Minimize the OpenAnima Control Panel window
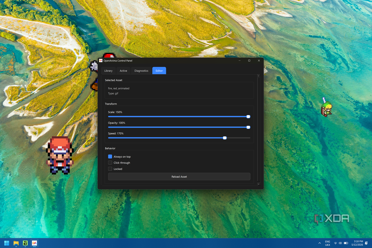 pyautogui.click(x=240, y=61)
